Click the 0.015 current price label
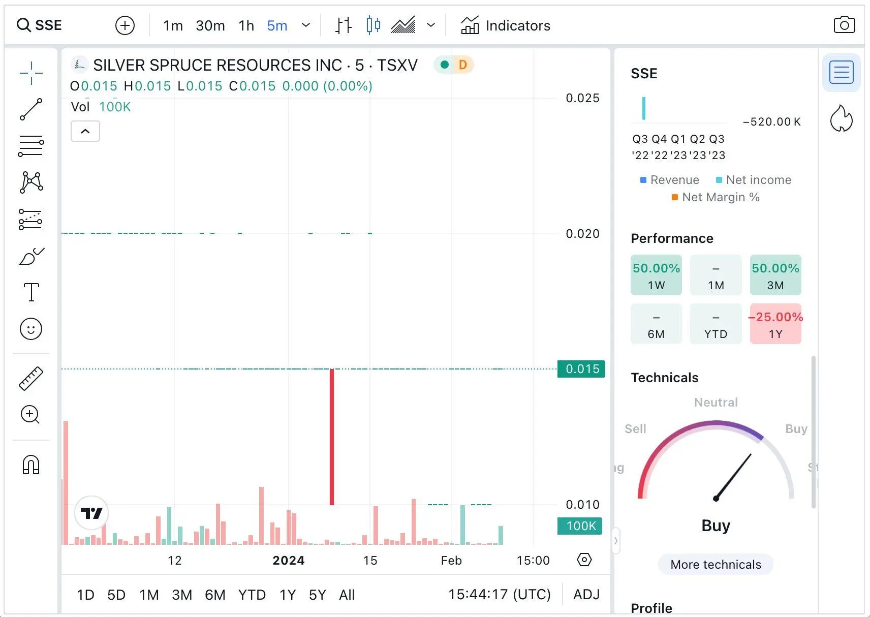The height and width of the screenshot is (617, 870). point(581,369)
